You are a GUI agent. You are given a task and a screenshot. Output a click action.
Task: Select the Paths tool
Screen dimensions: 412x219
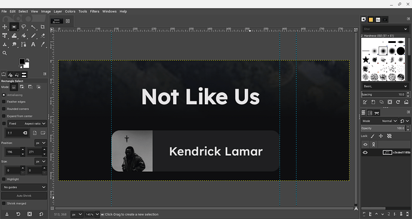pos(24,44)
